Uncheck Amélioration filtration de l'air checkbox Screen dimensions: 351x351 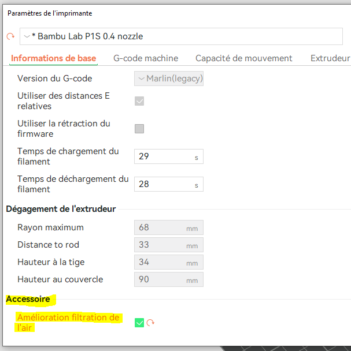(x=139, y=323)
